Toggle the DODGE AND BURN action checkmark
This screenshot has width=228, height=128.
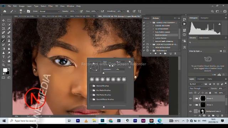[144, 26]
